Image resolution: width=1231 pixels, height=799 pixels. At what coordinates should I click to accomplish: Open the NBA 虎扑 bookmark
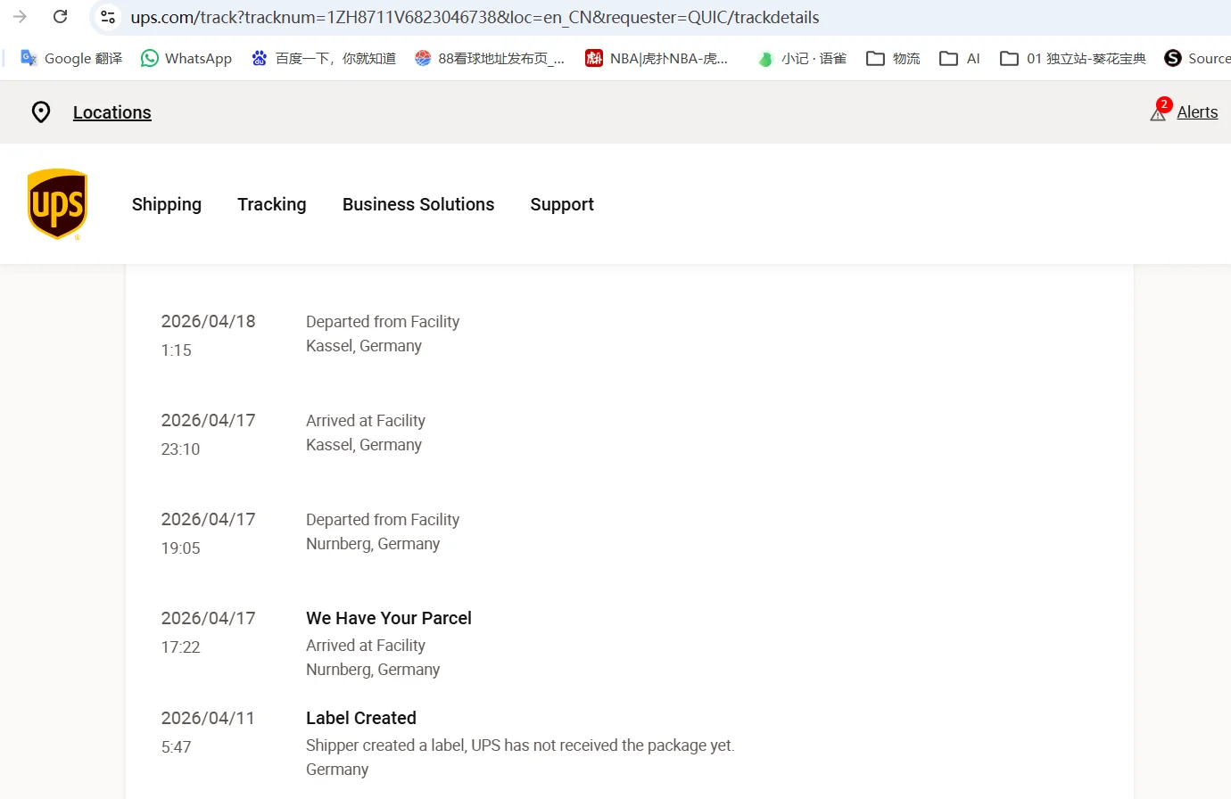tap(657, 58)
